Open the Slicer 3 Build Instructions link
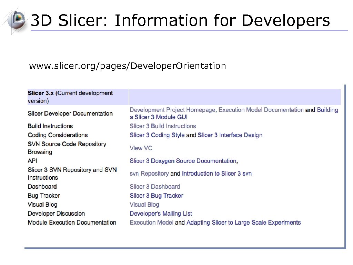The image size is (353, 265). click(163, 126)
